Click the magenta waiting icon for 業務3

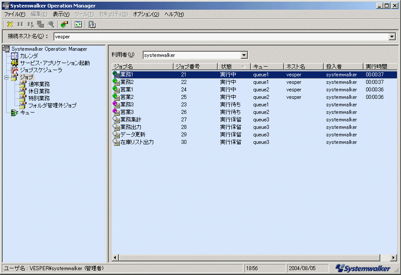[116, 105]
